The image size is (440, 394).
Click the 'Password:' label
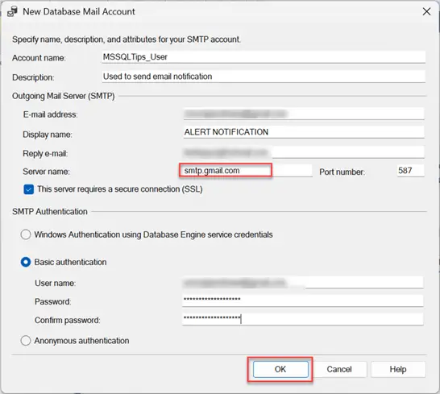(x=52, y=301)
